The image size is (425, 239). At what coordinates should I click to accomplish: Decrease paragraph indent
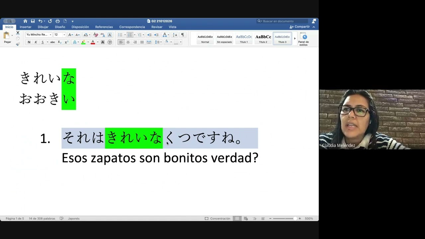(x=149, y=35)
